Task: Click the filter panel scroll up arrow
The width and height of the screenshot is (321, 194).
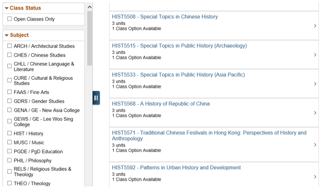Action: click(90, 7)
